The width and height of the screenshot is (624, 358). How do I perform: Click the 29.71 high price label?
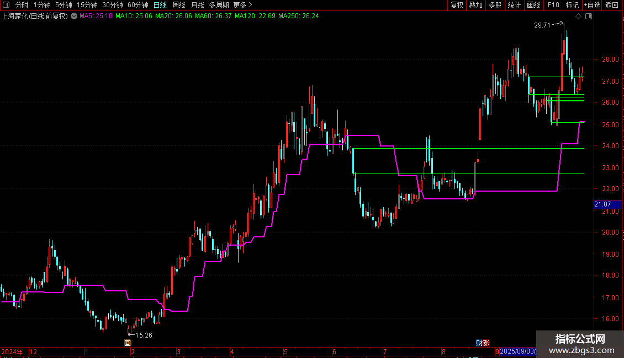[542, 25]
